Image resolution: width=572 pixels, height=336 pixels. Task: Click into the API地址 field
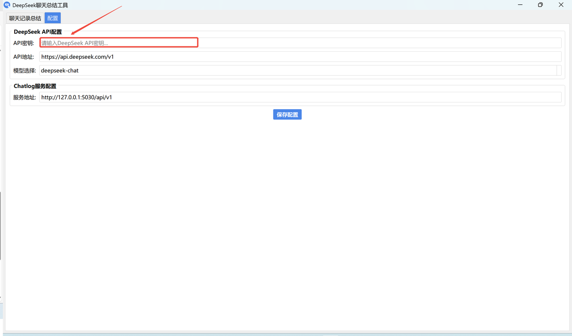coord(300,57)
